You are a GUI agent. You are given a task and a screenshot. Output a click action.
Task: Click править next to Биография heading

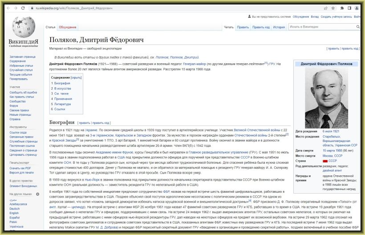pos(84,123)
